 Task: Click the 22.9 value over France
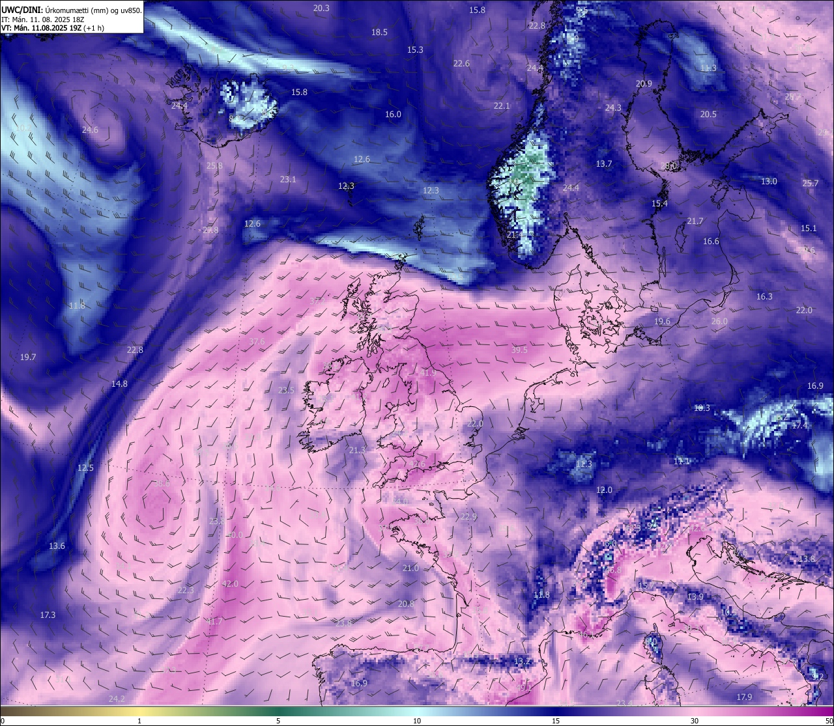click(468, 517)
